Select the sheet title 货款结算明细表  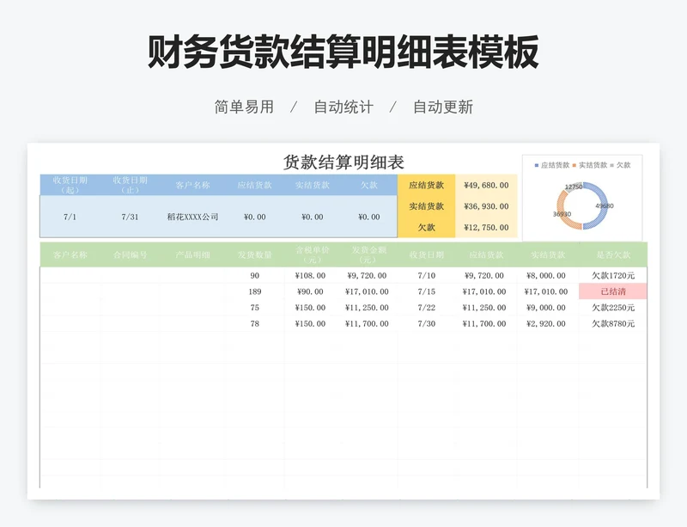(343, 162)
